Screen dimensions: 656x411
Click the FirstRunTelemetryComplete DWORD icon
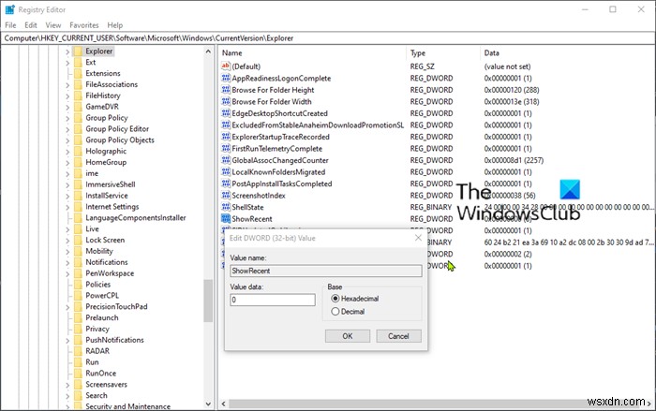click(x=226, y=148)
